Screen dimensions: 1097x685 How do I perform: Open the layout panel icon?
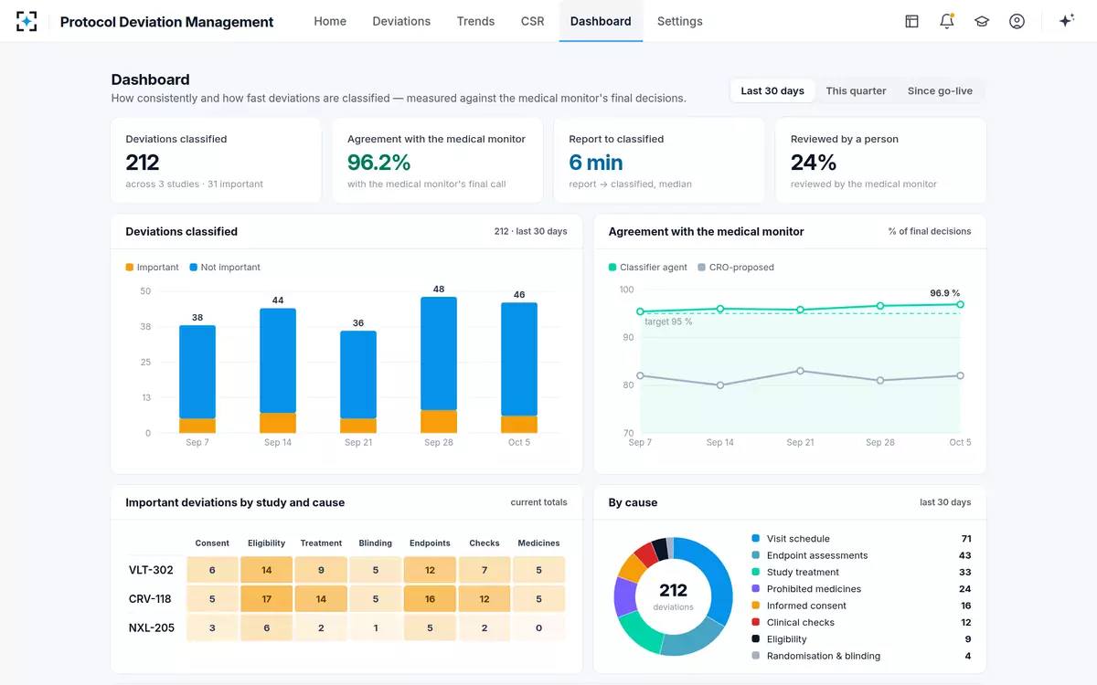911,21
